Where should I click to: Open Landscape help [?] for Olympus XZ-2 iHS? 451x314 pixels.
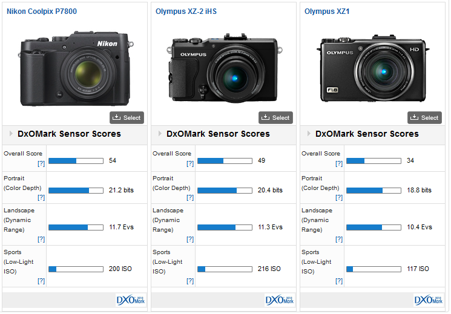point(190,239)
